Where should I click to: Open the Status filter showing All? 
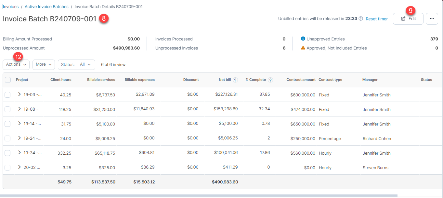[x=76, y=64]
